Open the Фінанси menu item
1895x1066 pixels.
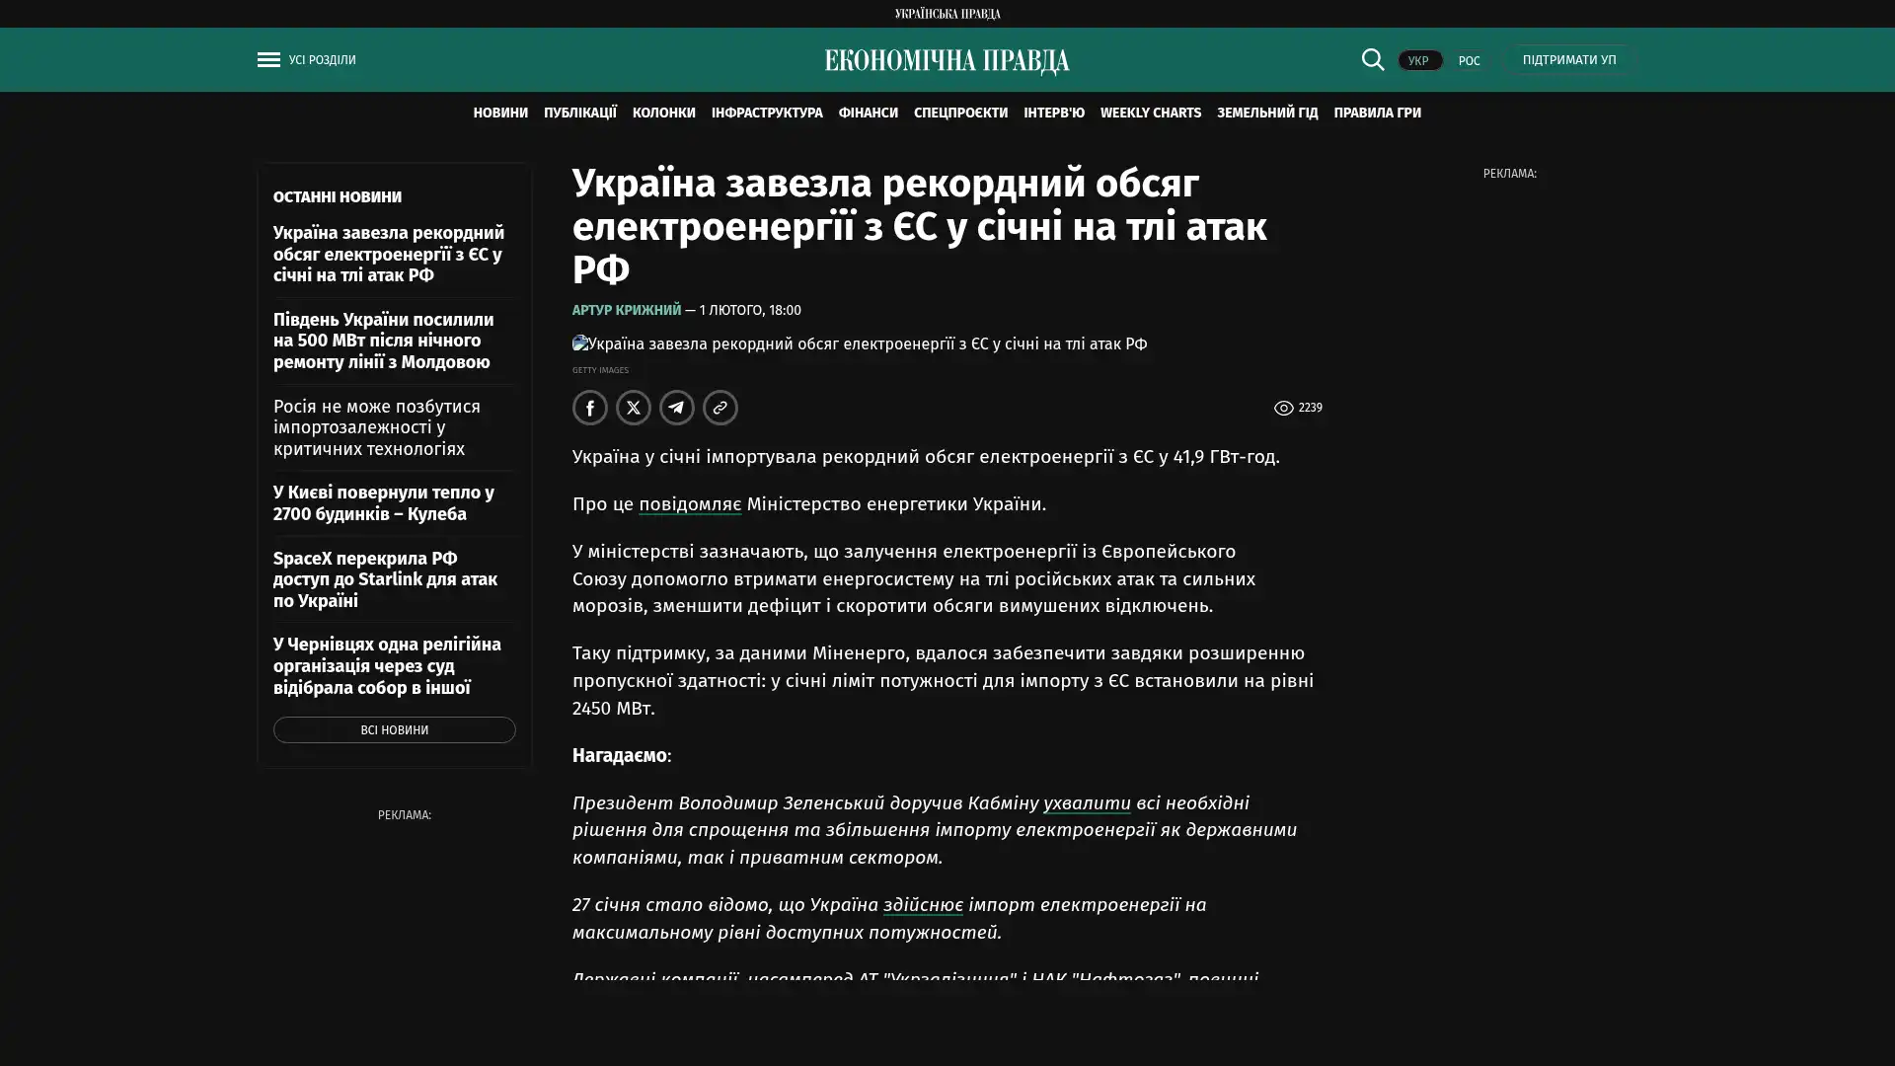tap(868, 114)
